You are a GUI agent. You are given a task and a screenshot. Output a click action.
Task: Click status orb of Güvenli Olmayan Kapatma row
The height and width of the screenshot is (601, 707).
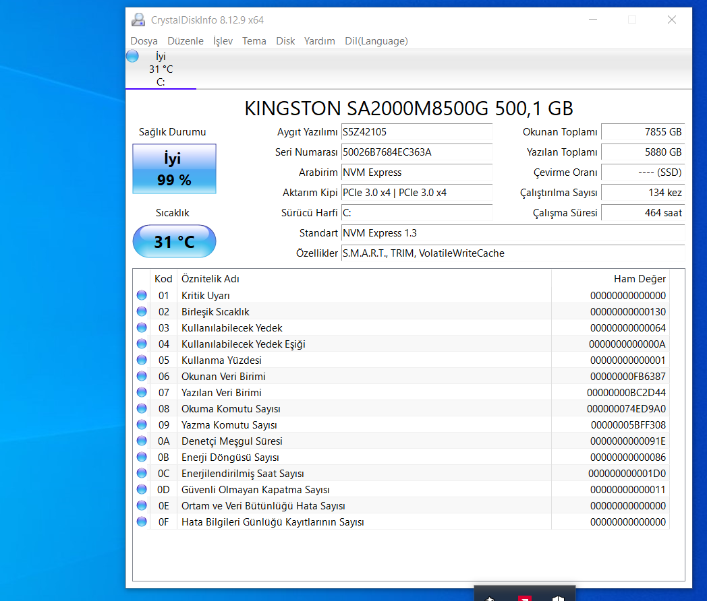pos(142,489)
